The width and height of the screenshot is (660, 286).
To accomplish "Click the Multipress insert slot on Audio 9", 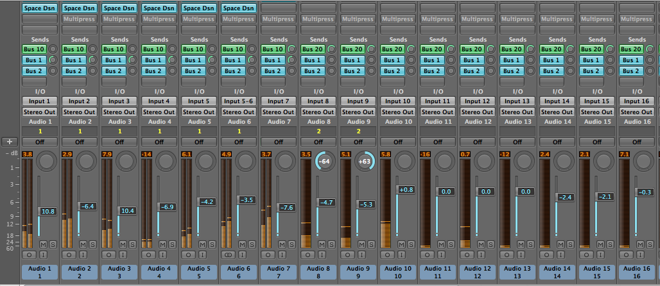I will point(358,19).
